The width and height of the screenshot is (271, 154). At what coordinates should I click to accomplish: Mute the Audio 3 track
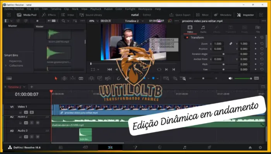pyautogui.click(x=38, y=137)
